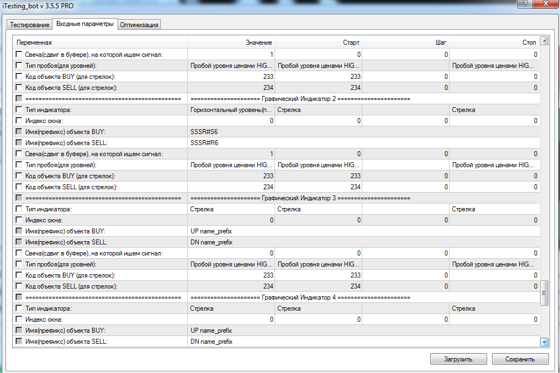Tick Индекс окна checkbox under Графический Индикатор 3
Image resolution: width=560 pixels, height=373 pixels.
[19, 220]
